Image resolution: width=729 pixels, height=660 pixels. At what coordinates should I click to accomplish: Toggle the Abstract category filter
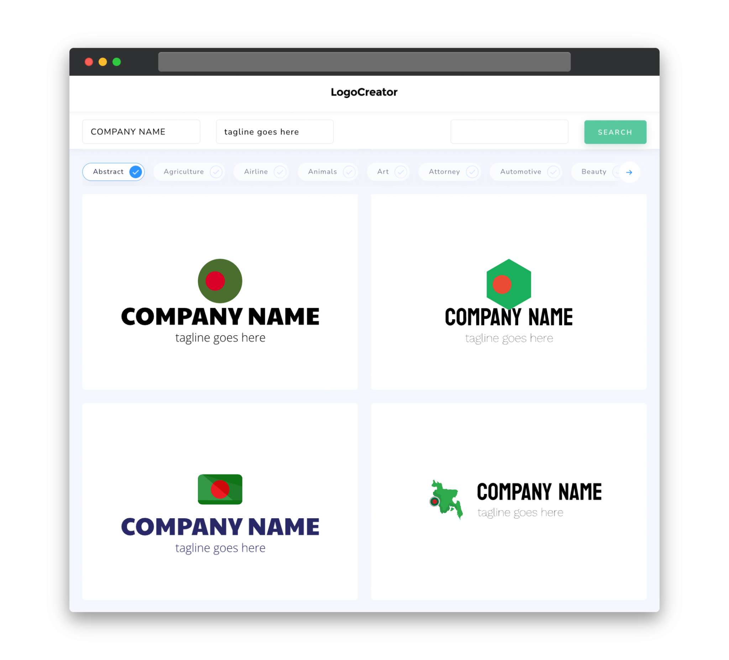click(114, 172)
